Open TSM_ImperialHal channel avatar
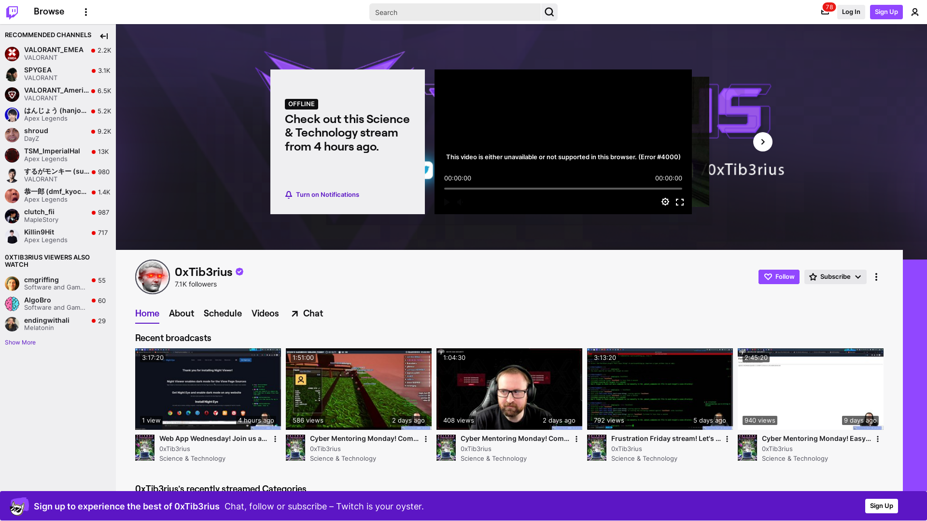 pos(12,155)
